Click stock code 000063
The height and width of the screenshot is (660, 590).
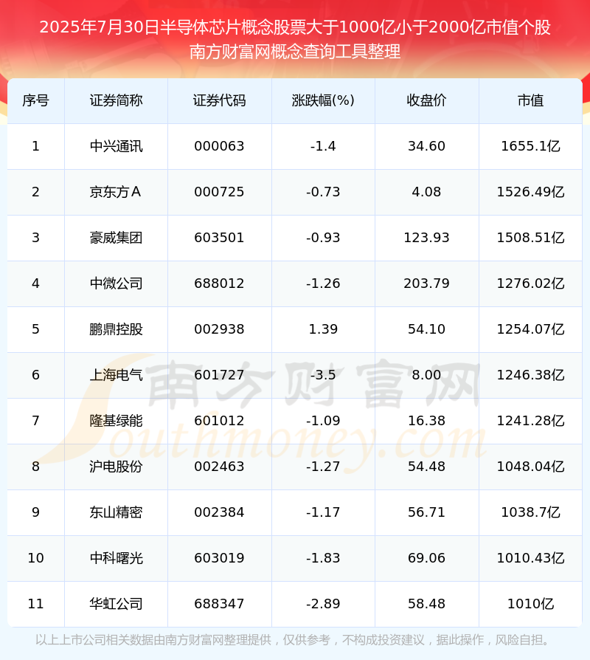point(219,146)
